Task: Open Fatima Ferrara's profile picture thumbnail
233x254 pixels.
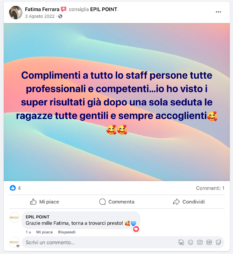Action: click(16, 13)
